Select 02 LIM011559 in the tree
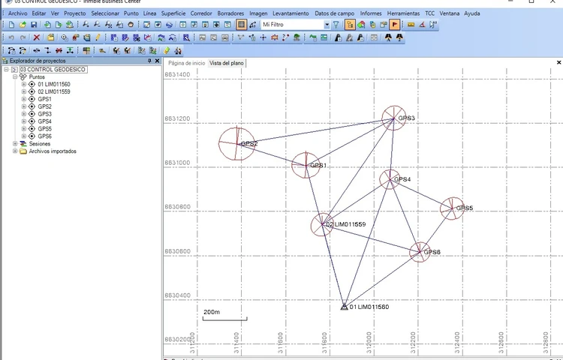Image resolution: width=563 pixels, height=360 pixels. [54, 91]
